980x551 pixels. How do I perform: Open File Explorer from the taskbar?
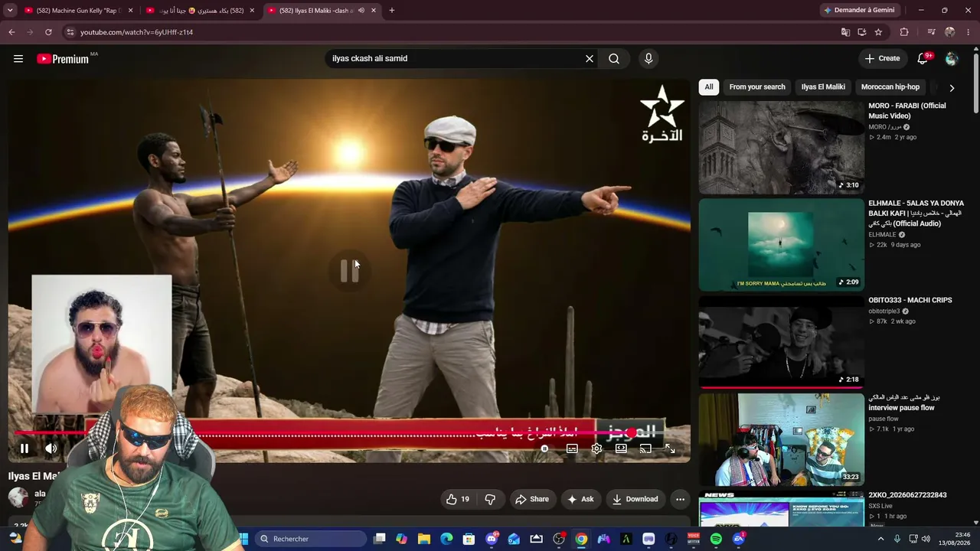click(x=424, y=540)
